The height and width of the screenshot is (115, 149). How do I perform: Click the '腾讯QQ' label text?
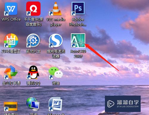[33, 83]
